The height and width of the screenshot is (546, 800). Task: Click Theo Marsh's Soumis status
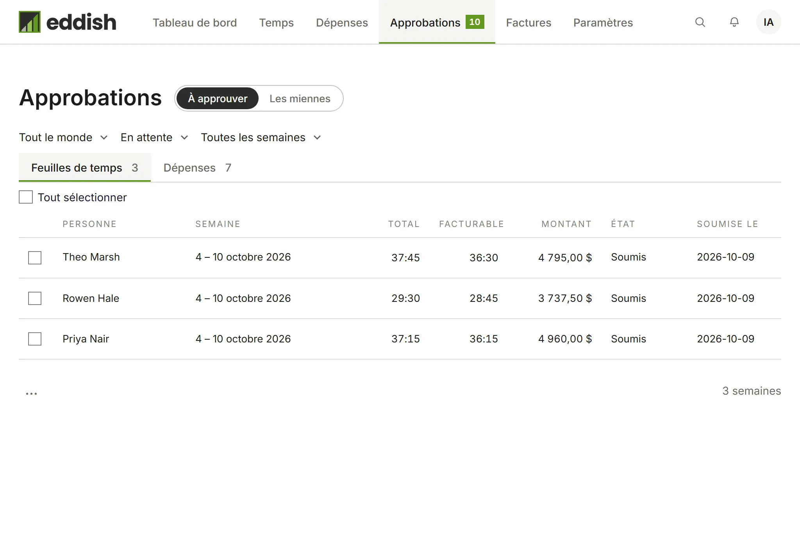click(x=628, y=257)
